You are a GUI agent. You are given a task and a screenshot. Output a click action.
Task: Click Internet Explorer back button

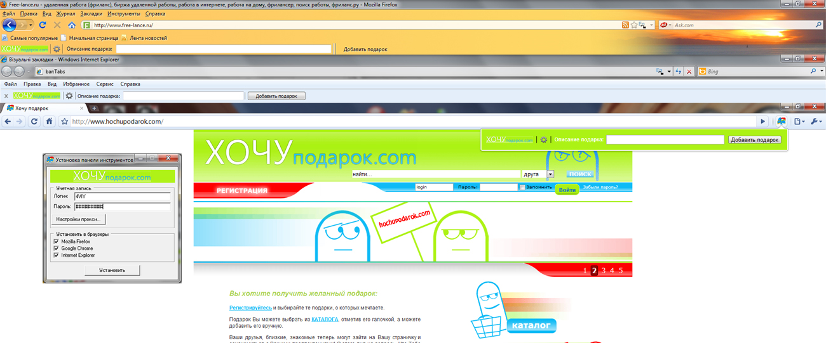pos(8,72)
